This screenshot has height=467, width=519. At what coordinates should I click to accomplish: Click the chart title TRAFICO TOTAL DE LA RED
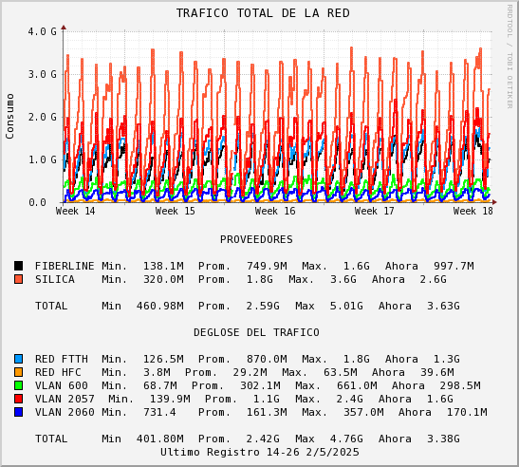click(263, 13)
